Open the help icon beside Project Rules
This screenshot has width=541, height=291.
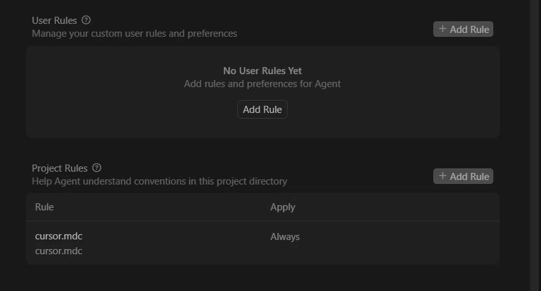tap(97, 168)
